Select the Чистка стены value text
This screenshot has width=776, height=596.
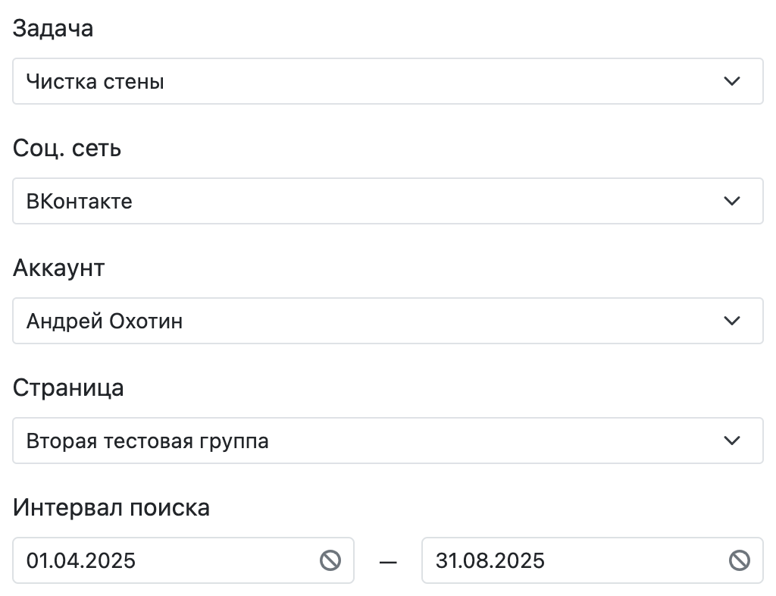point(95,82)
